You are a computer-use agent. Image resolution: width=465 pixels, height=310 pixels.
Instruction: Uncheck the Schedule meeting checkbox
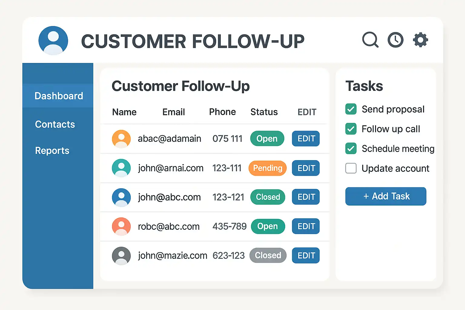click(x=351, y=148)
